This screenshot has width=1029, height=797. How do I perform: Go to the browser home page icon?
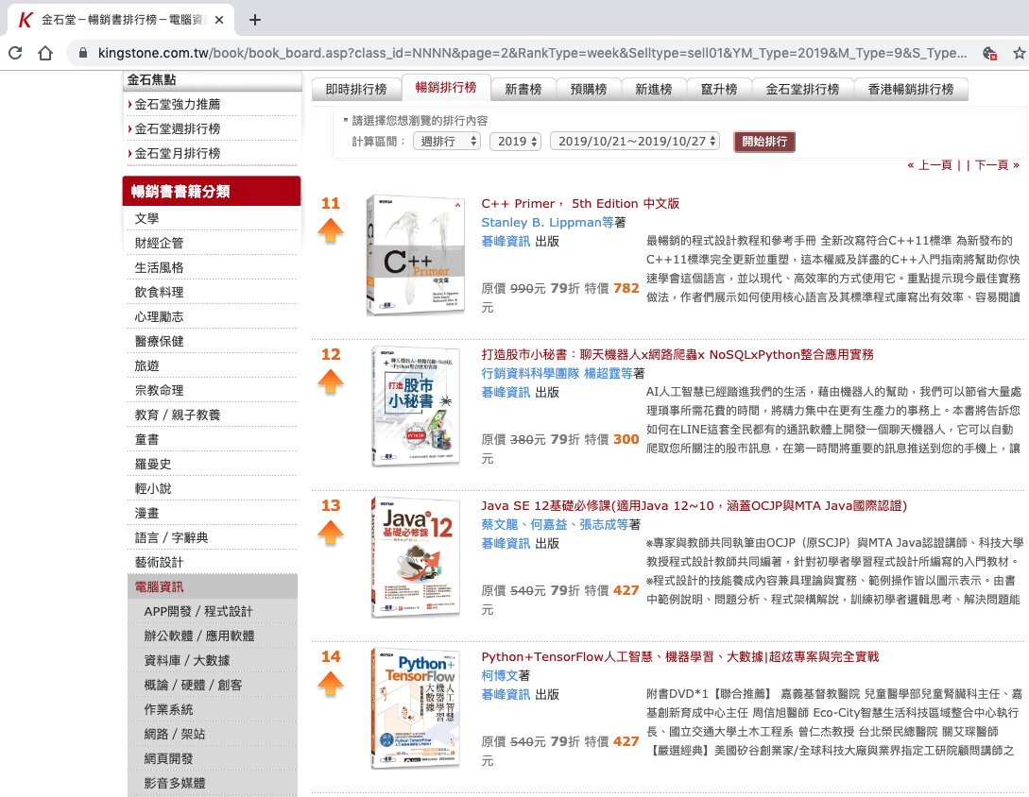(x=44, y=53)
